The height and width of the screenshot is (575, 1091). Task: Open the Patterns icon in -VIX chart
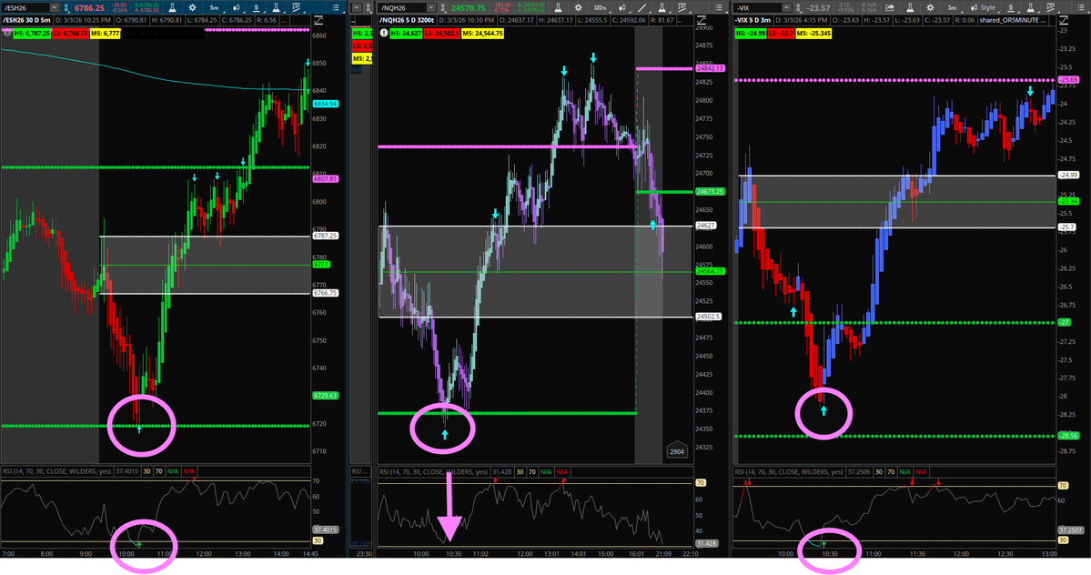click(1051, 7)
